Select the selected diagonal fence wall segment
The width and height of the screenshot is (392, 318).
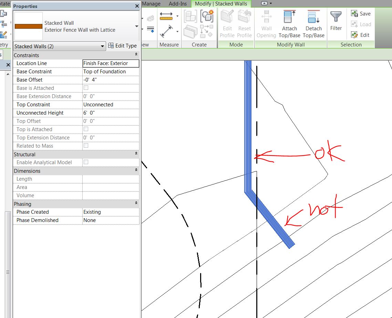pyautogui.click(x=269, y=219)
